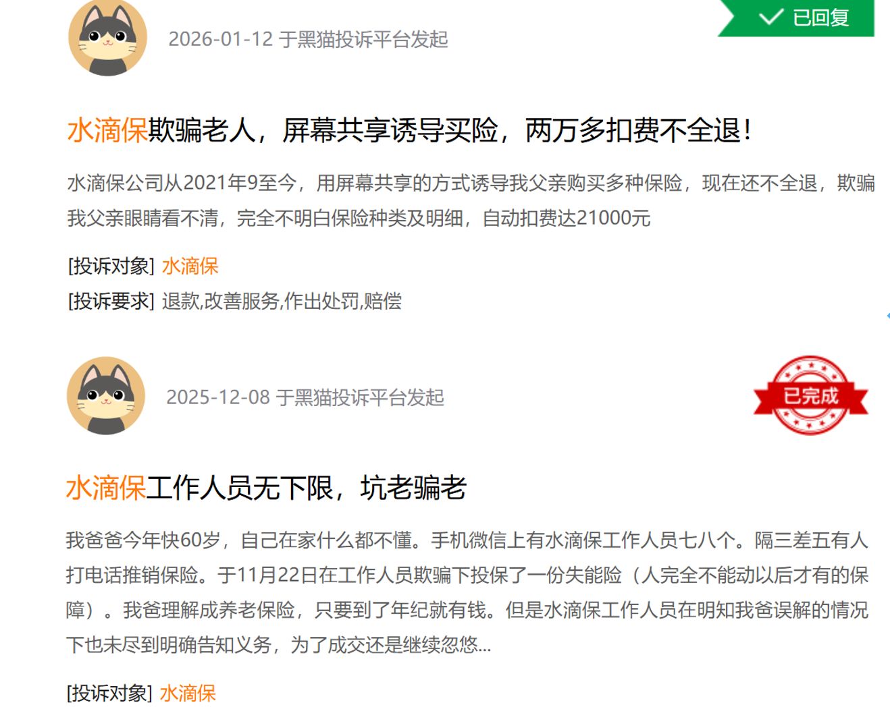890x707 pixels.
Task: Click orange 水滴保 in the first complaint title
Action: (107, 130)
